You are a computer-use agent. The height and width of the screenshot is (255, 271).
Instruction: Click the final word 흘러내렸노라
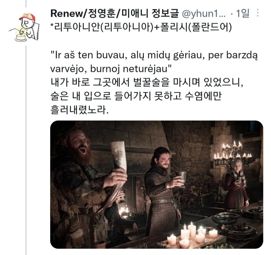[x=79, y=110]
